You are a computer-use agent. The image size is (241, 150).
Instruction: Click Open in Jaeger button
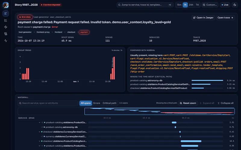203,18
